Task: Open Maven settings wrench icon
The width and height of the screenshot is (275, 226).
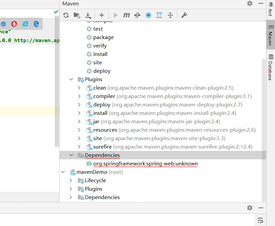Action: point(184,15)
